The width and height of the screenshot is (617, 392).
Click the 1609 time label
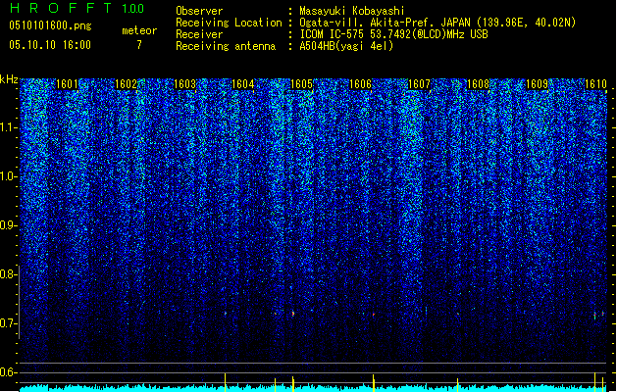tap(538, 84)
